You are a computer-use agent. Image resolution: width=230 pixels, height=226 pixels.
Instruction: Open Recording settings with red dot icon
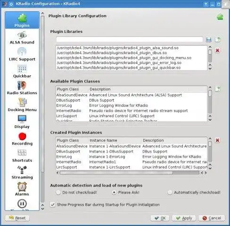point(22,139)
